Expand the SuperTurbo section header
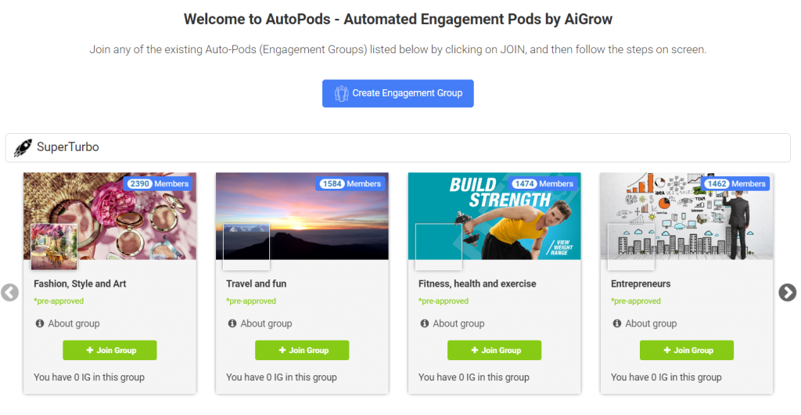Viewport: 801px width, 415px height. pyautogui.click(x=397, y=147)
